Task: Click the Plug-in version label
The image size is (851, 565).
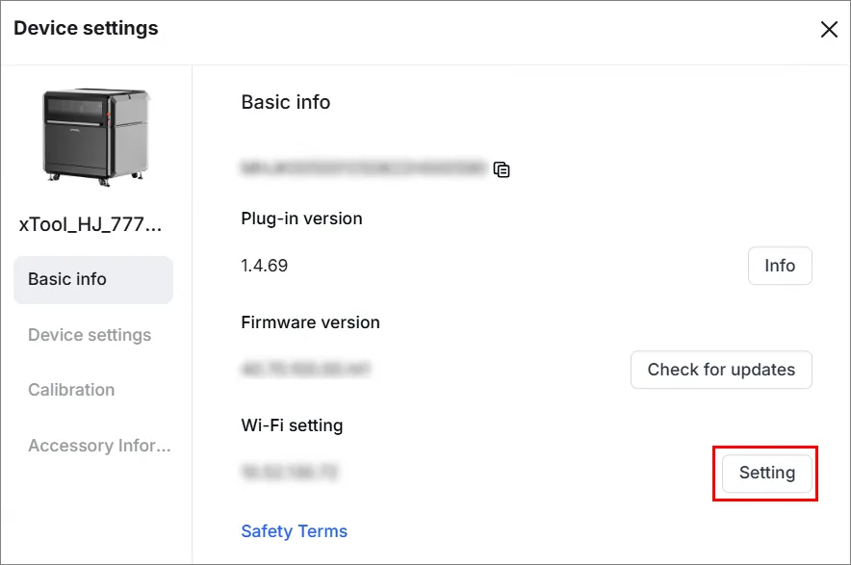Action: point(301,218)
